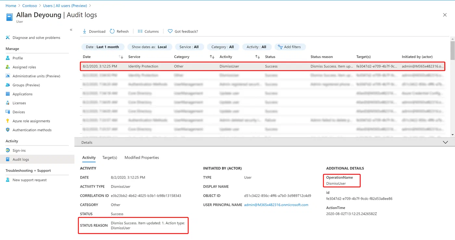Viewport: 455px width, 240px height.
Task: Open the Applications grid icon
Action: coord(8,94)
